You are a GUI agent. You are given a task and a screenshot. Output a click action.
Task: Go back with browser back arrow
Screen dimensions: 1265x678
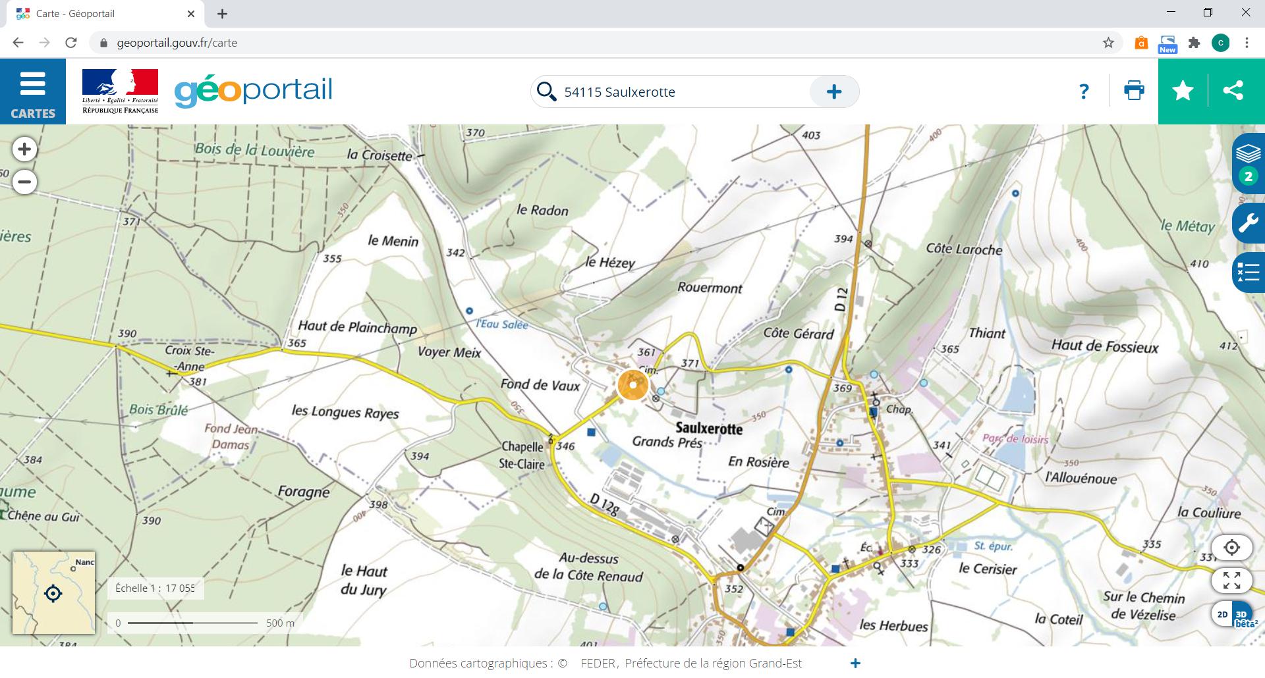18,43
